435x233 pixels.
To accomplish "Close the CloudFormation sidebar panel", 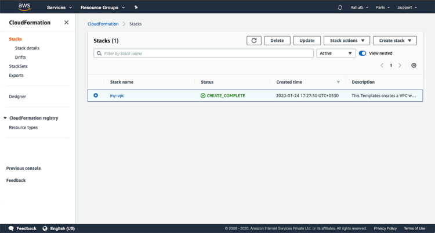I will point(66,23).
